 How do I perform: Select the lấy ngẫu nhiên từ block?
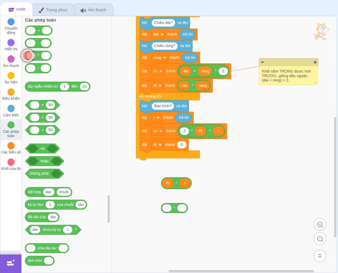point(57,86)
